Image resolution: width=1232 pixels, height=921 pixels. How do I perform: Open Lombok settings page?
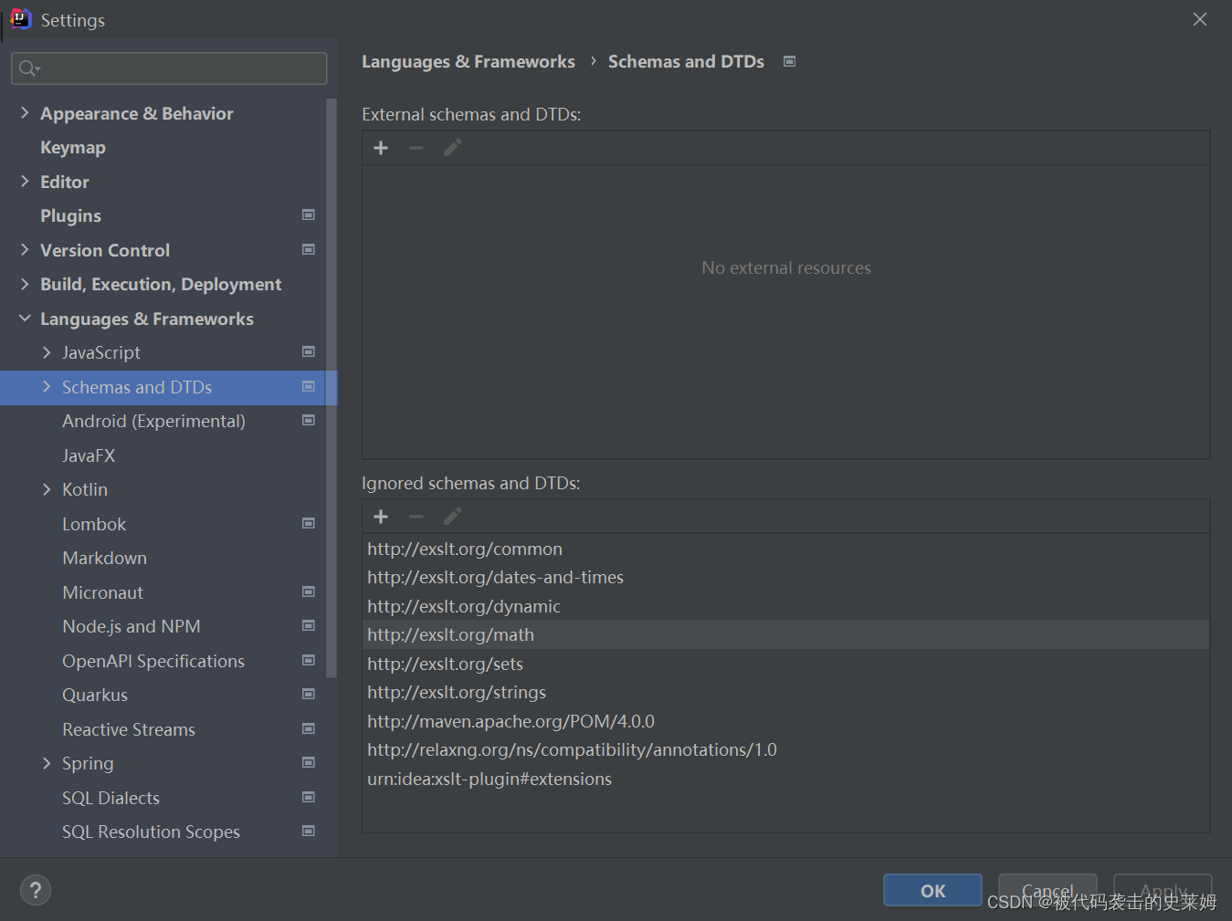pos(94,524)
